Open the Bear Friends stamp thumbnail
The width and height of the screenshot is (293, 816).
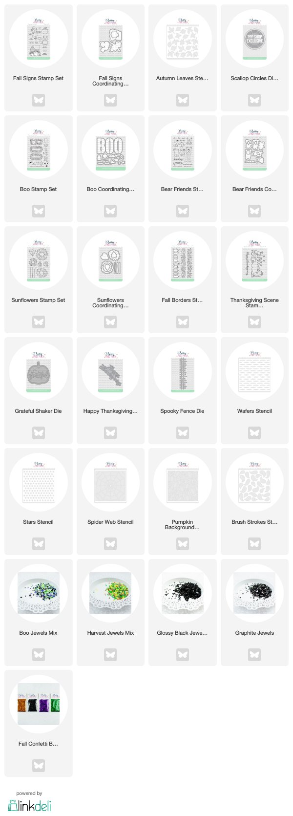point(183,150)
